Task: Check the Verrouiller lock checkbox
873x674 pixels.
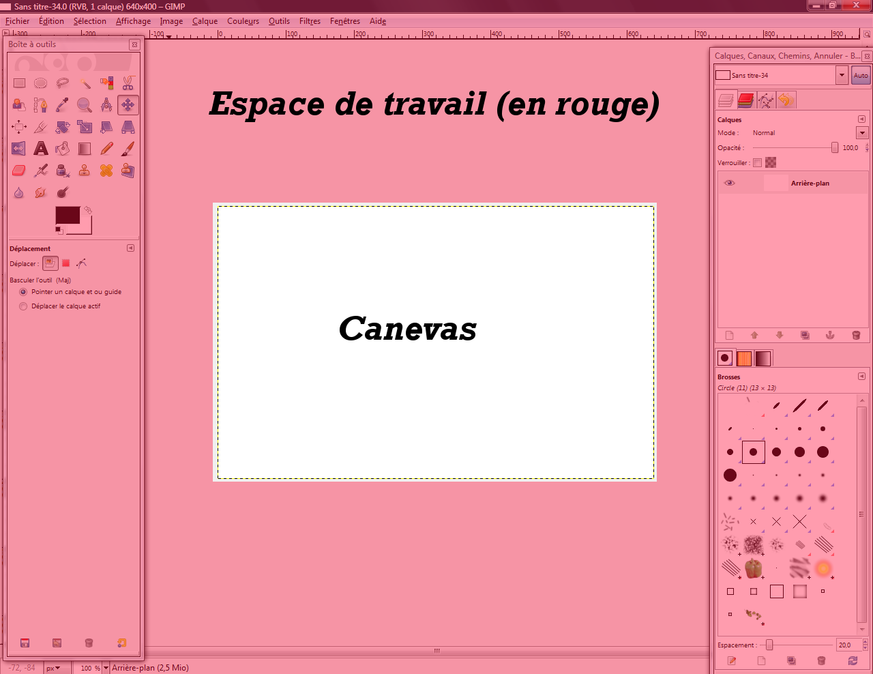Action: point(757,162)
